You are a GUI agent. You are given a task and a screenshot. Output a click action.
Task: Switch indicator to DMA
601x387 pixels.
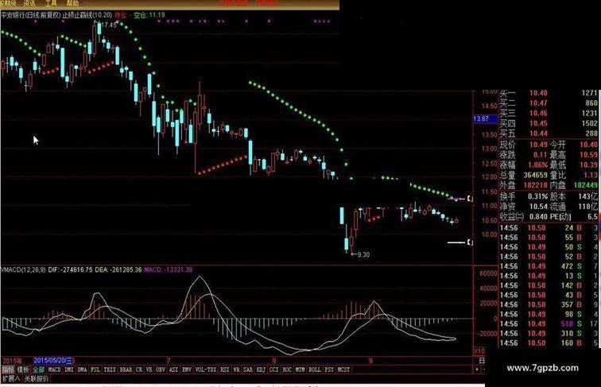pyautogui.click(x=82, y=370)
